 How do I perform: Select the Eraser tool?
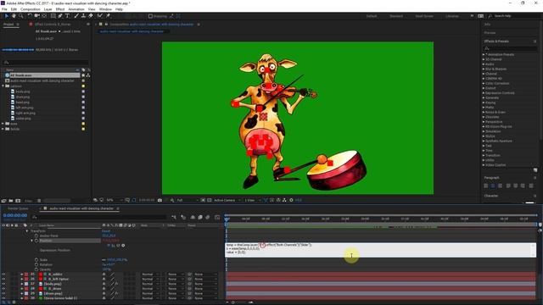point(91,16)
